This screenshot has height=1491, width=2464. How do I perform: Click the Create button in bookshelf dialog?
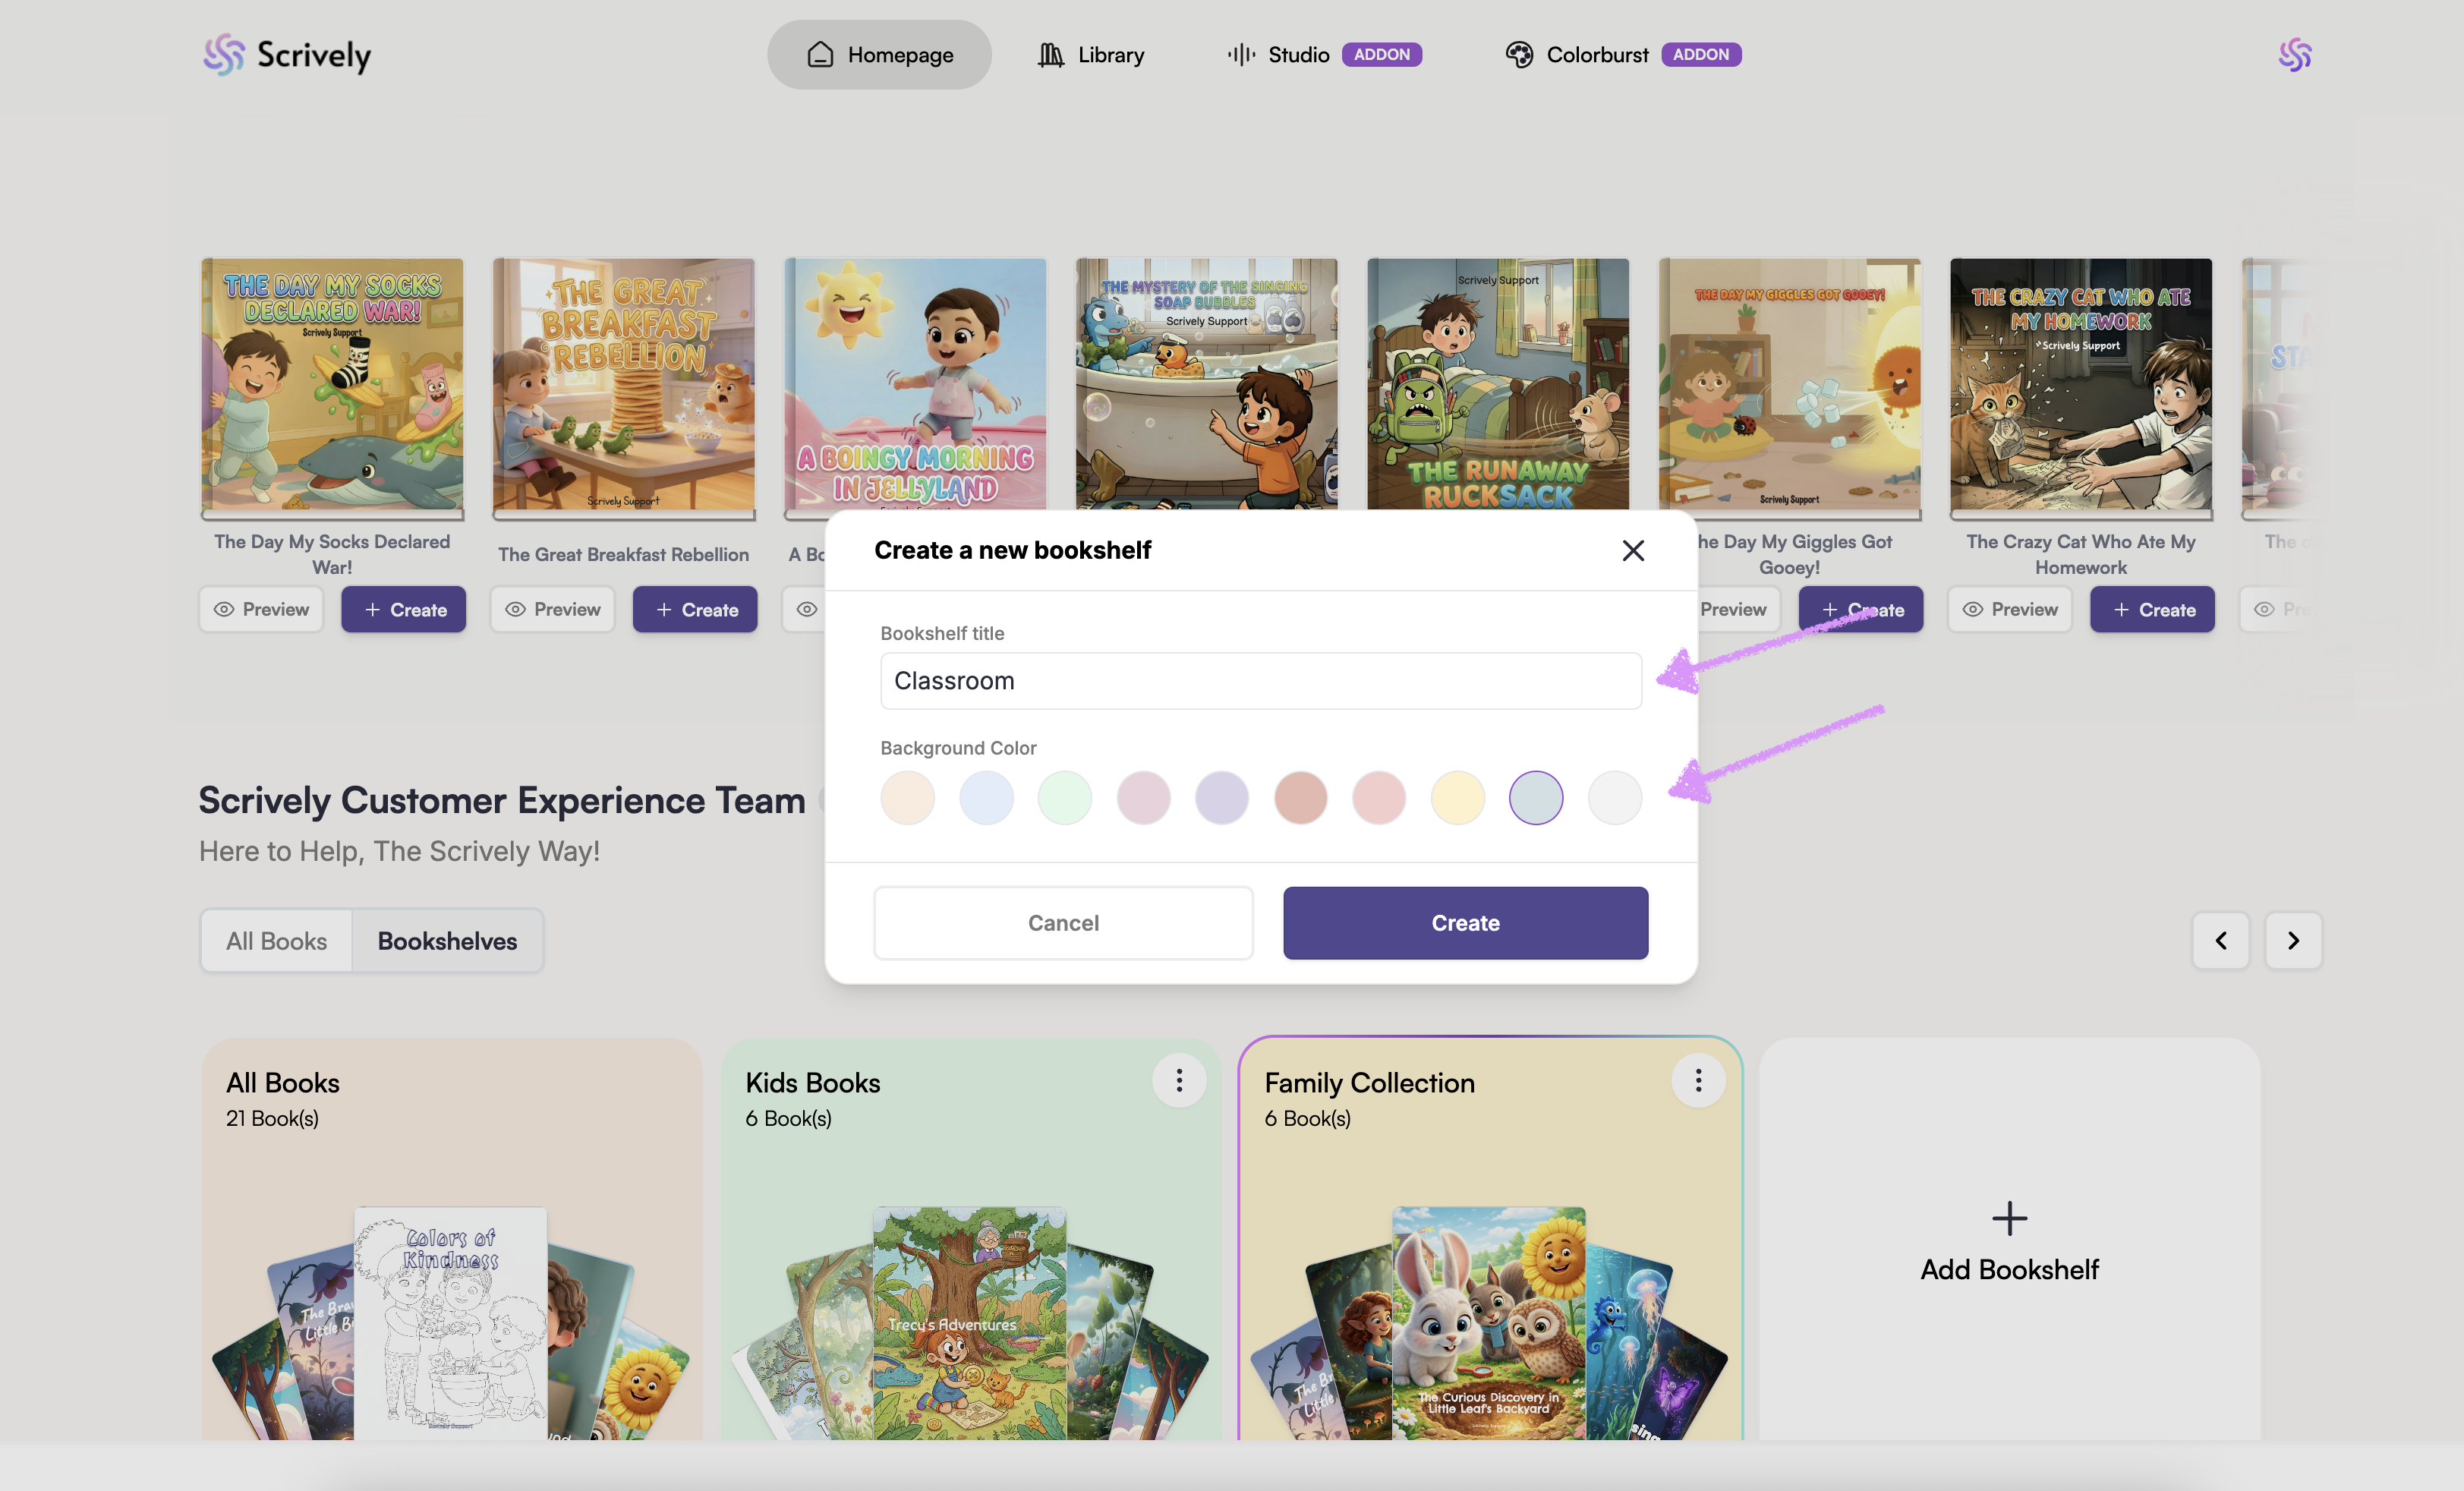click(1465, 922)
